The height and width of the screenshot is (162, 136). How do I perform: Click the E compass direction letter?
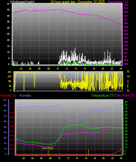click(128, 86)
